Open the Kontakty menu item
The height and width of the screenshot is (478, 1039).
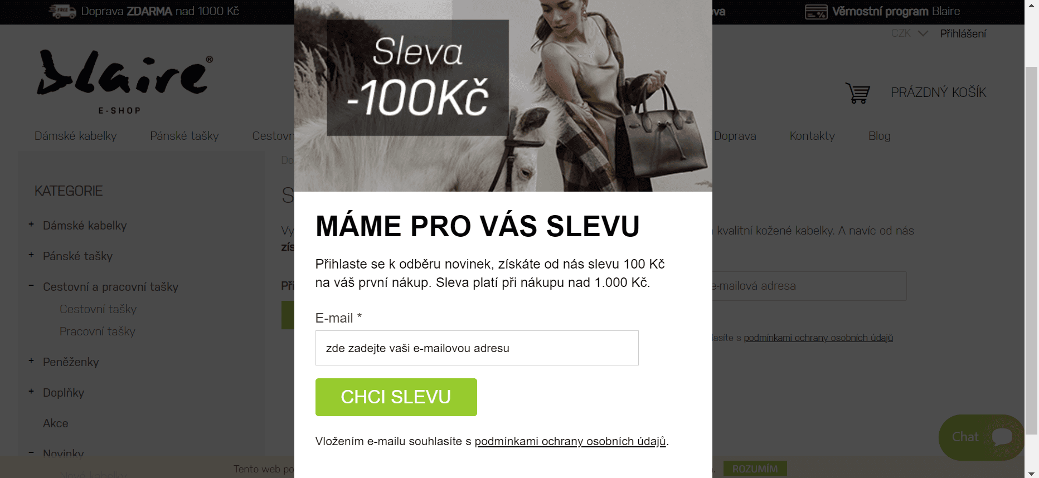tap(812, 136)
